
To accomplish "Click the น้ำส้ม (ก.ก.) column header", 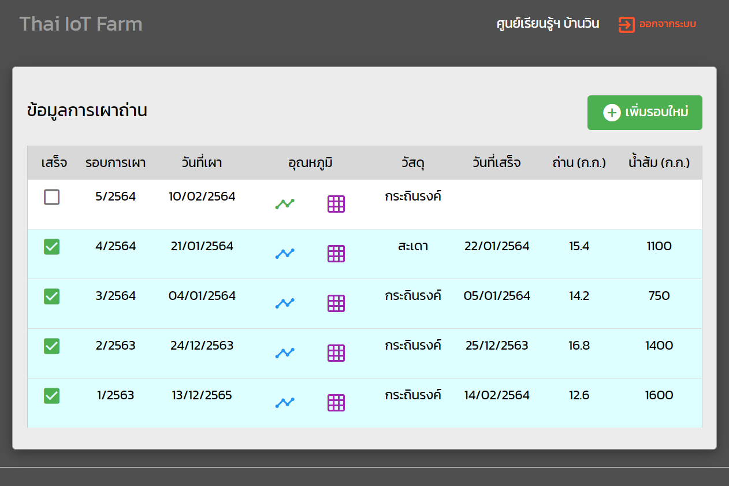I will coord(659,163).
